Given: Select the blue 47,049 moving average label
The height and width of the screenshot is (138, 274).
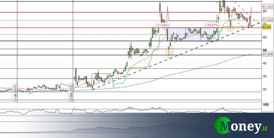Looking at the screenshot, I should click(268, 54).
